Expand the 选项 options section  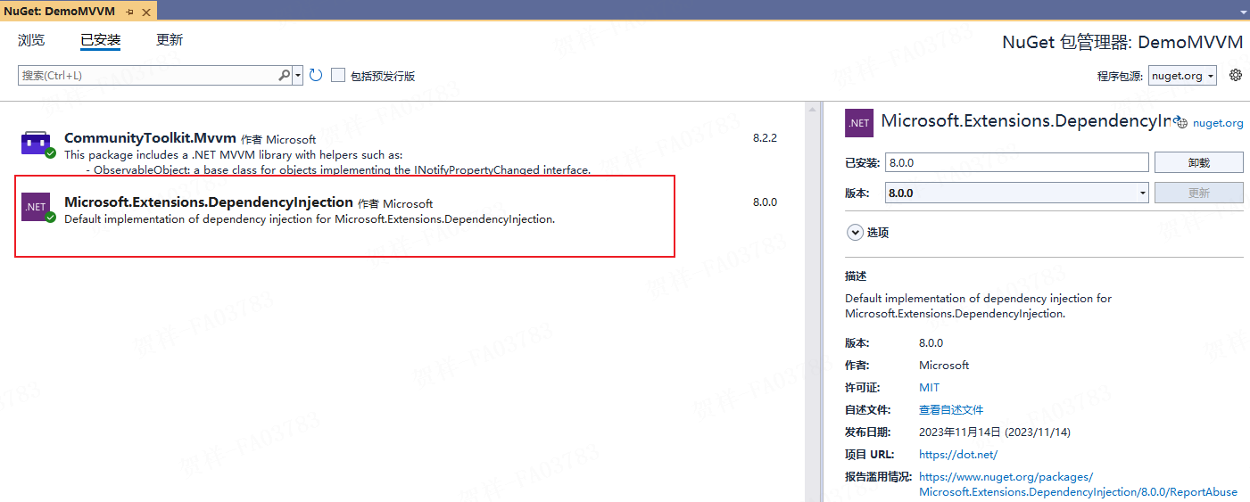pyautogui.click(x=854, y=233)
